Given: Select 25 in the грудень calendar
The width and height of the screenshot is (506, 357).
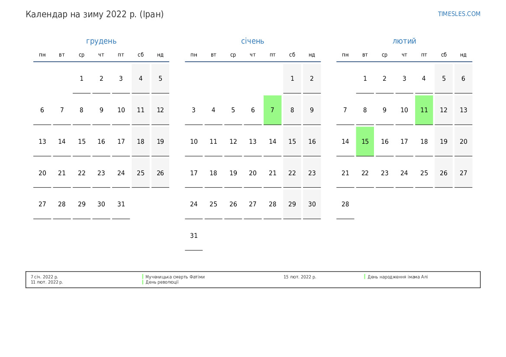Looking at the screenshot, I should (141, 173).
